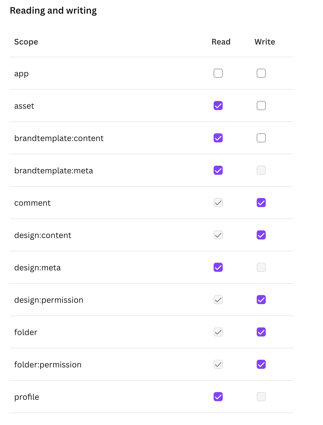Click the disabled Write checkbox for design:meta
Image resolution: width=323 pixels, height=425 pixels.
(x=261, y=267)
